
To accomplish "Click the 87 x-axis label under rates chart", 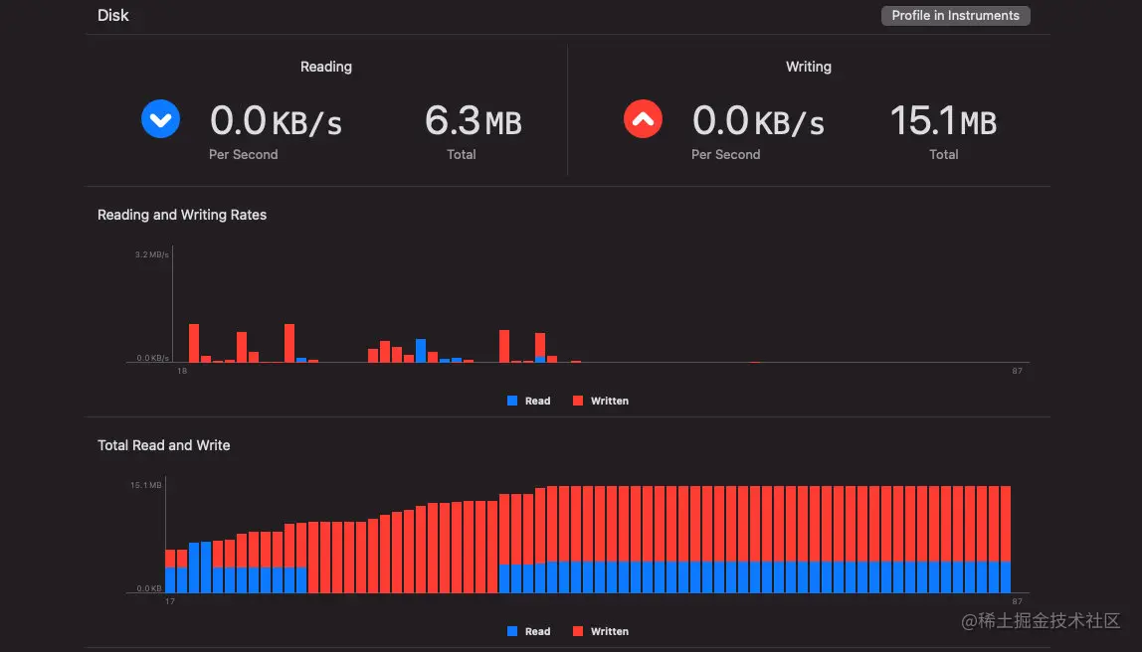I will tap(1017, 371).
